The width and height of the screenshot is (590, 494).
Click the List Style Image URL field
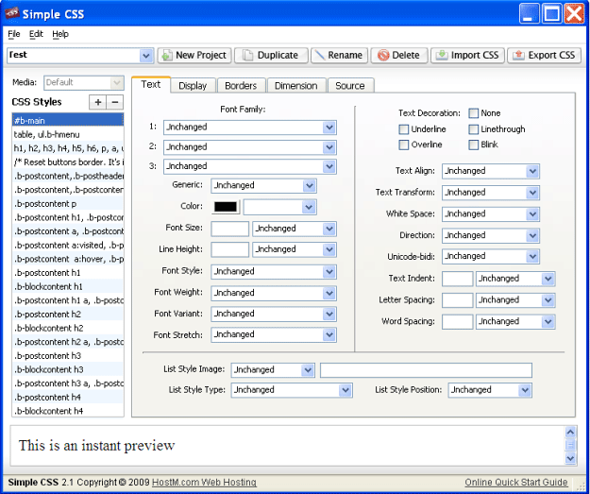click(426, 370)
